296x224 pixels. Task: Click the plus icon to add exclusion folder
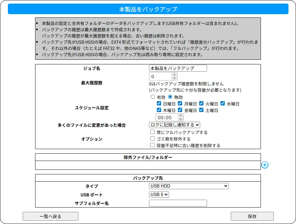[265, 165]
